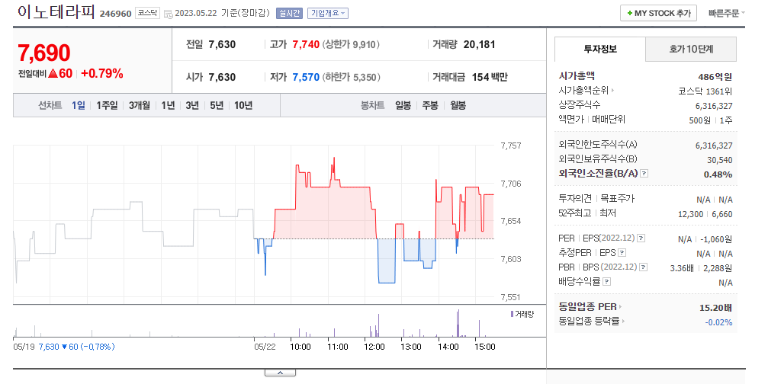Viewport: 768px width, 384px height.
Task: Click the +0.79% change rate
Action: pyautogui.click(x=102, y=73)
